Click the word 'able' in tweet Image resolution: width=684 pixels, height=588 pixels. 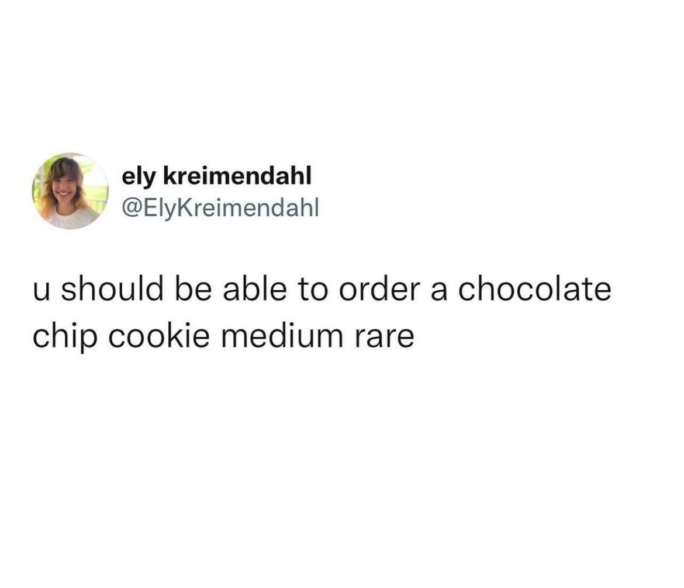tap(255, 289)
